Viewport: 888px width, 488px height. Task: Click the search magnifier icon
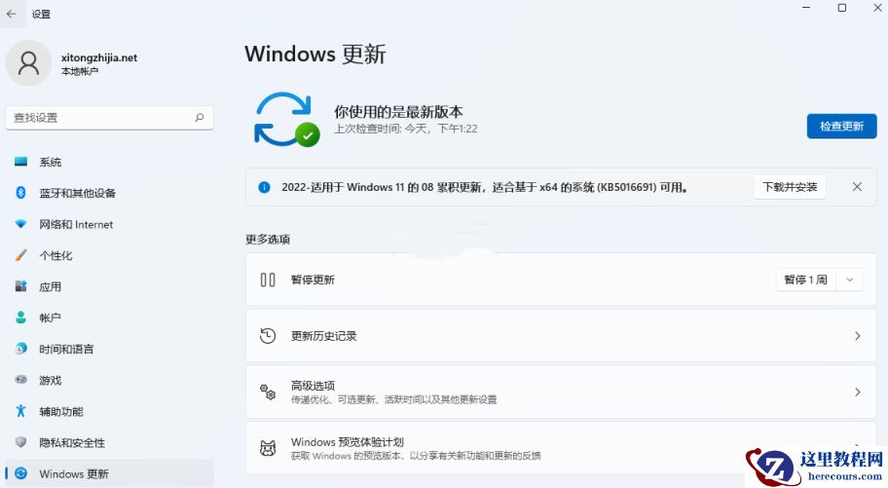tap(200, 117)
